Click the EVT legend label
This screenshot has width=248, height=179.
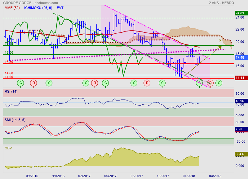pos(60,8)
